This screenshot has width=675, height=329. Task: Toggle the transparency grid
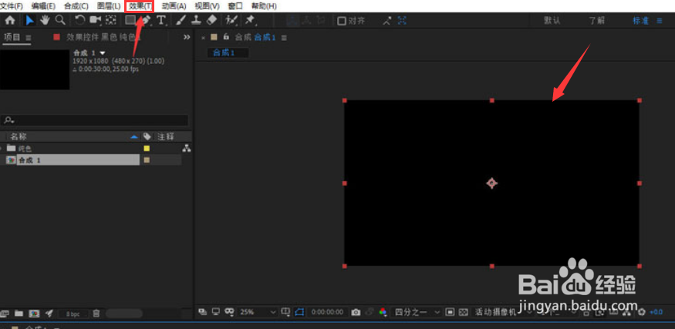coord(463,312)
